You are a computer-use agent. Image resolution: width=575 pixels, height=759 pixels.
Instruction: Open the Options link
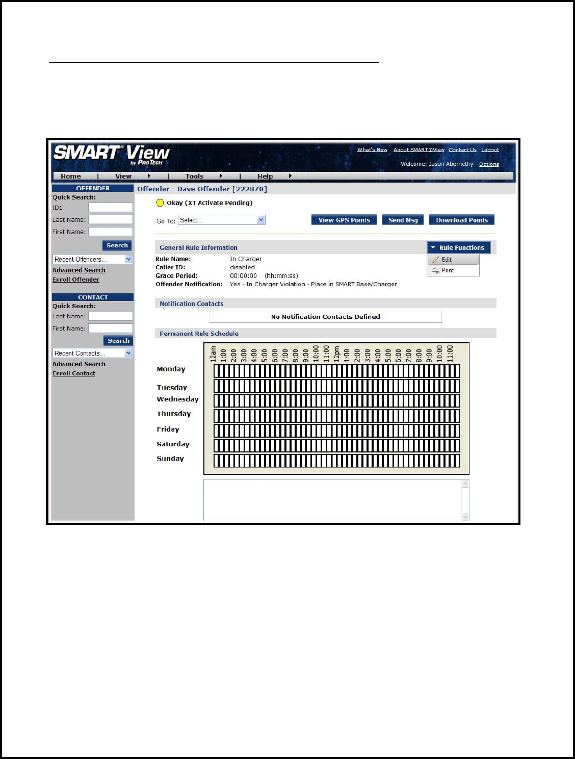(489, 164)
